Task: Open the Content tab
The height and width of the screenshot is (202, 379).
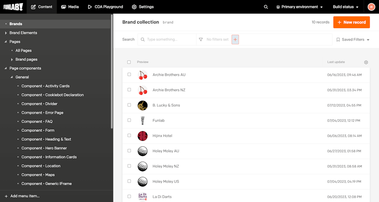Action: [42, 7]
